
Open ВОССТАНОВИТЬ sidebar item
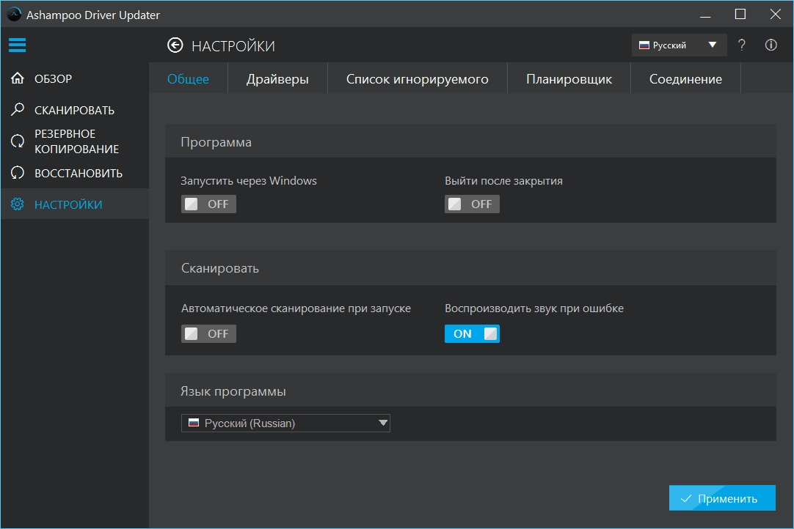click(75, 173)
